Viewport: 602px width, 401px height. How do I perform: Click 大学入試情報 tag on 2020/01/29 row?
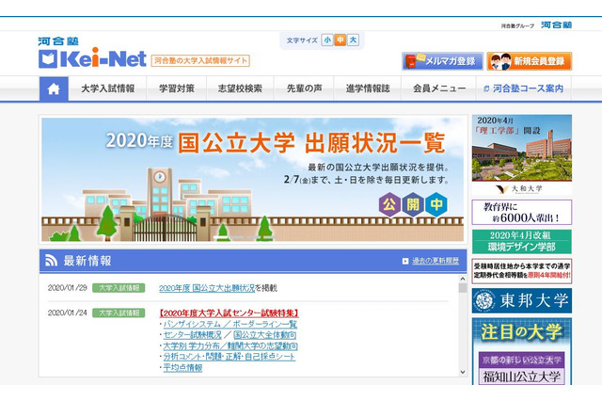pos(119,288)
